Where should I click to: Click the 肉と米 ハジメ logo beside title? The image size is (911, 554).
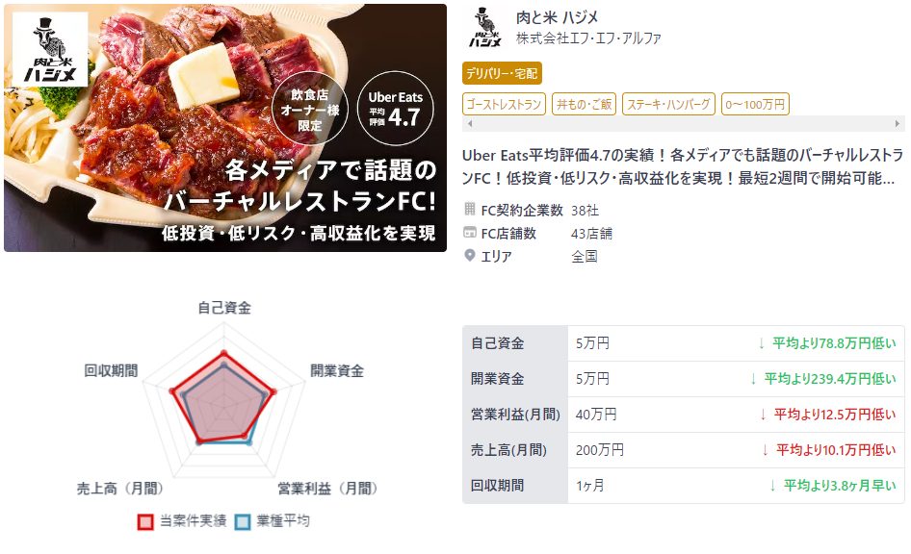point(484,28)
